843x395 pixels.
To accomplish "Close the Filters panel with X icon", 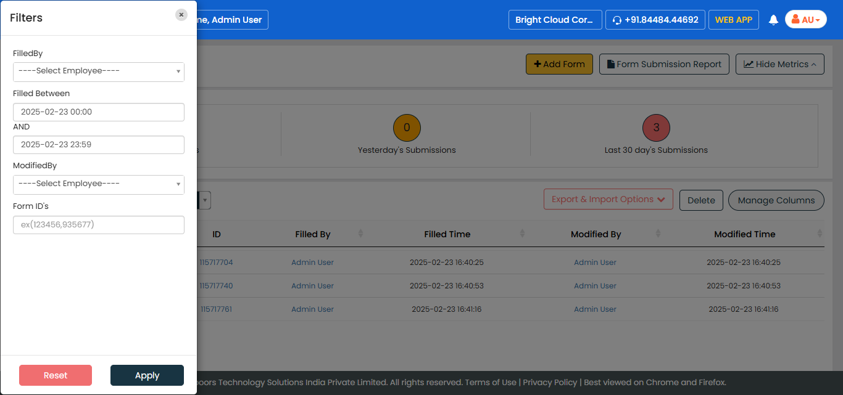I will [181, 15].
